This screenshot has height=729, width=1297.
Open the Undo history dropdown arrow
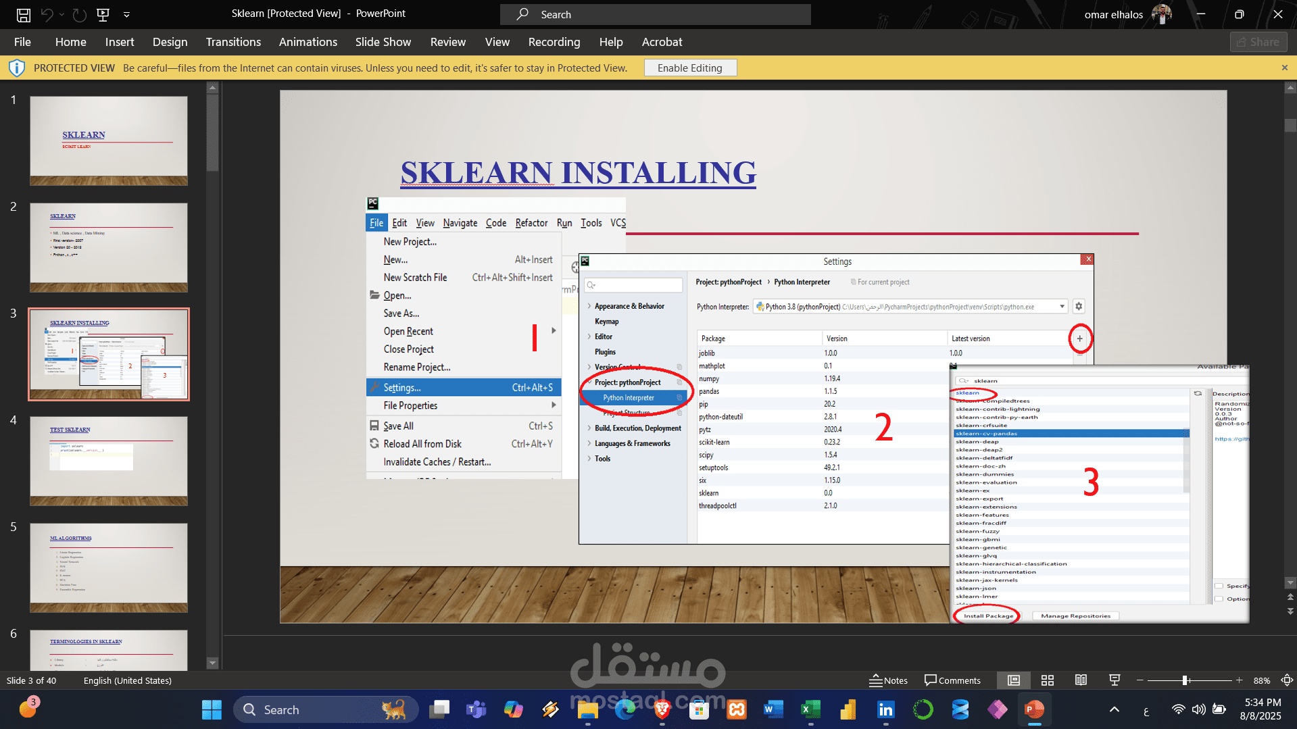[x=62, y=14]
